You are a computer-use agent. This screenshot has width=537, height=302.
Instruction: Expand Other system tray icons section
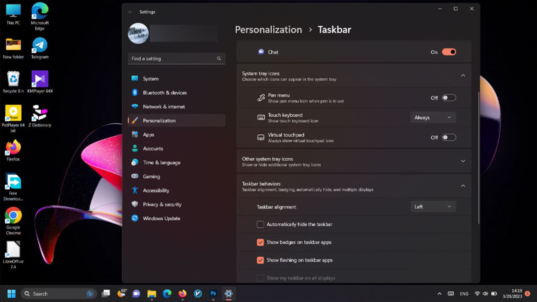pyautogui.click(x=463, y=161)
